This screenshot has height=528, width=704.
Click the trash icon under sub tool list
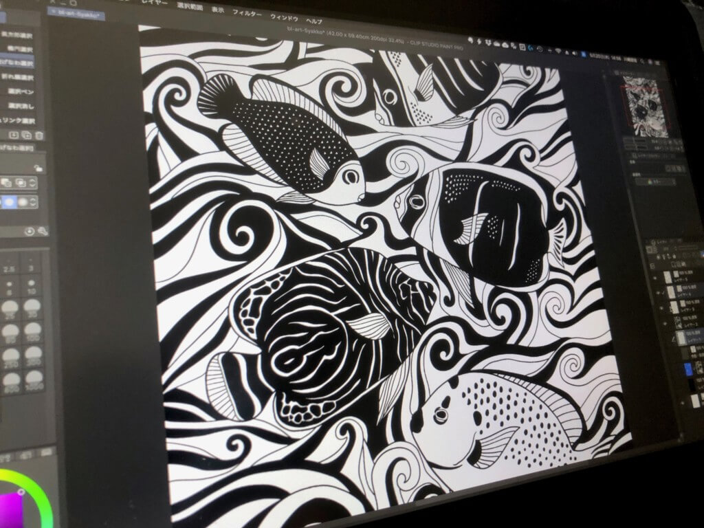tap(40, 135)
